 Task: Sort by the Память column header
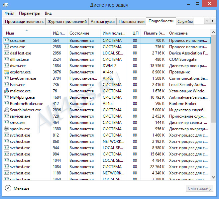[x=154, y=33]
